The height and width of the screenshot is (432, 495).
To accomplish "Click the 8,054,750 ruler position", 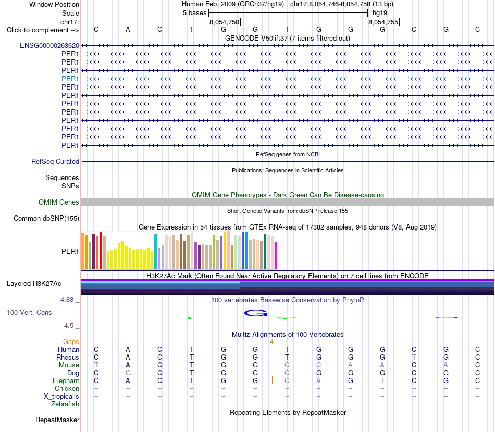I will coord(225,22).
